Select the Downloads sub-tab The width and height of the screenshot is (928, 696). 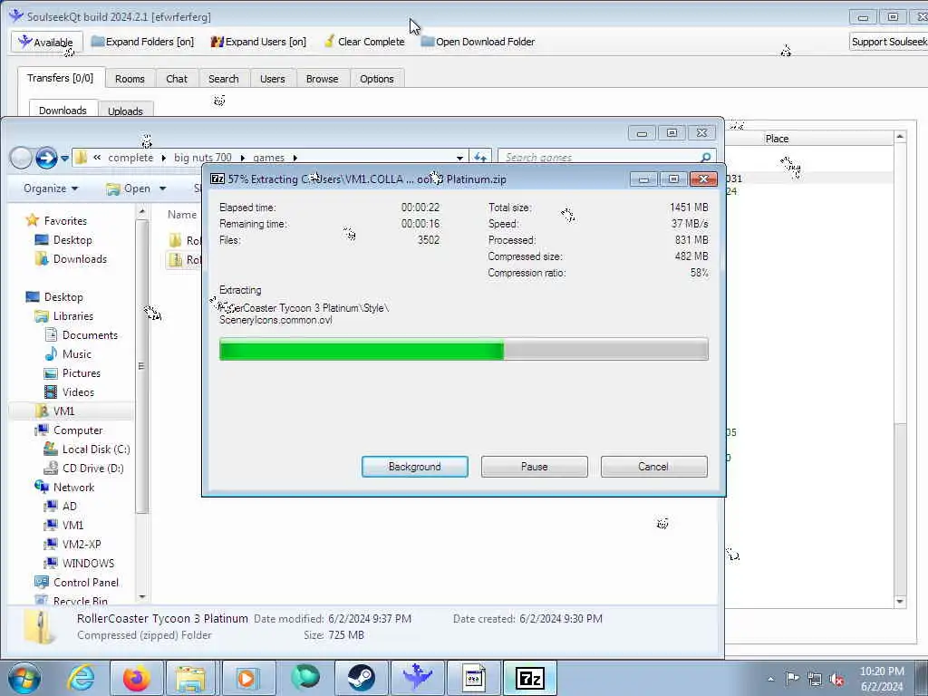(63, 110)
